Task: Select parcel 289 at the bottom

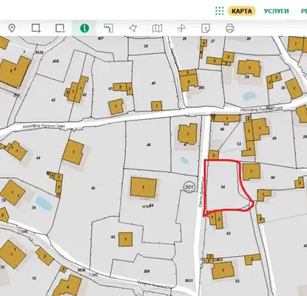Action: 146,272
